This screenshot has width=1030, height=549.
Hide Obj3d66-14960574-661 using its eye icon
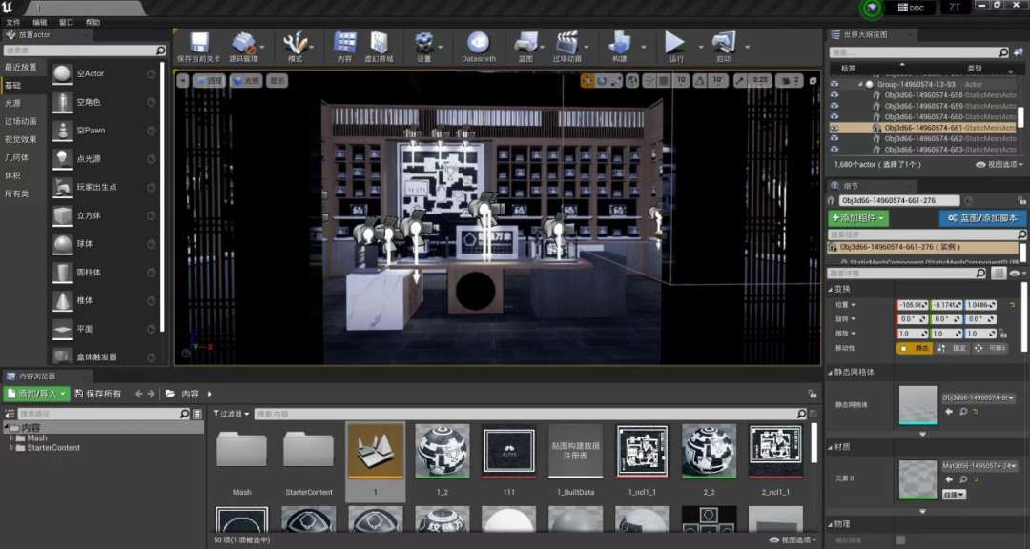[x=834, y=128]
